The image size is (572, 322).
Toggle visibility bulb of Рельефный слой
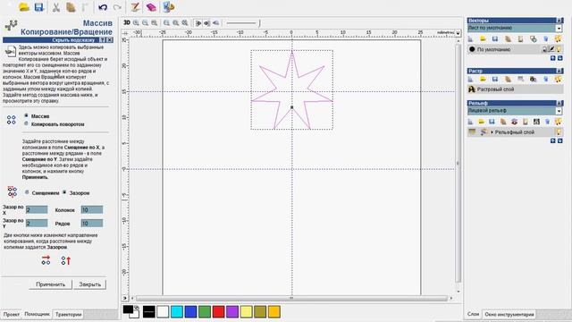[559, 131]
